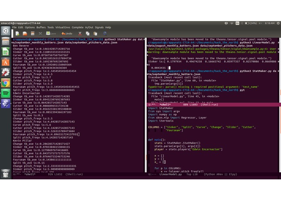Image resolution: width=281 pixels, height=200 pixels.
Task: Click 'from sknn.mlp import Regressor, Layer' line
Action: click(x=177, y=117)
